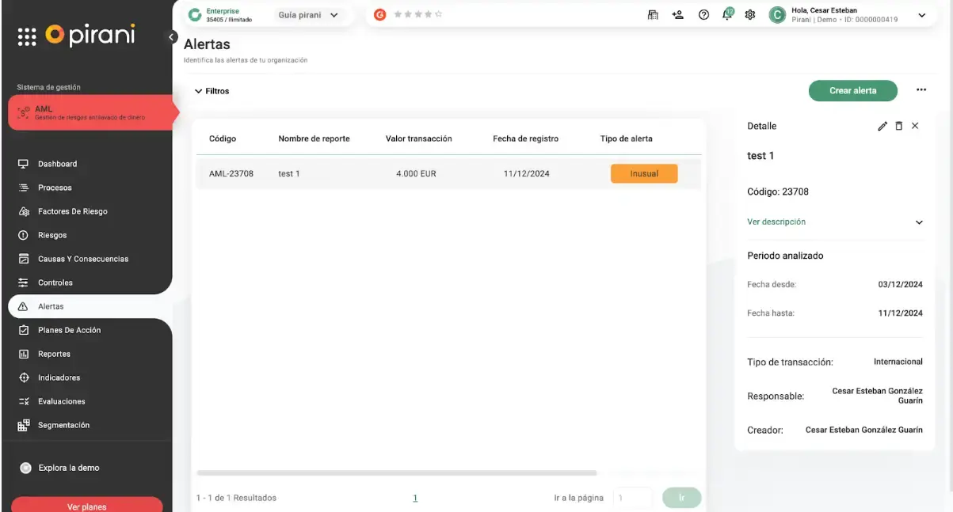Click the trash delete icon in Detalle

[x=898, y=126]
